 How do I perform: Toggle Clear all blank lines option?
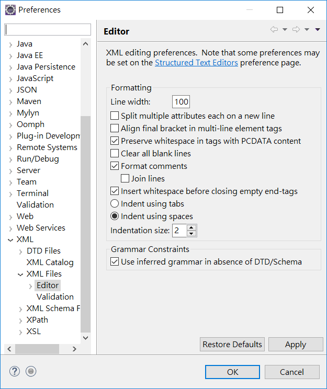pos(115,154)
